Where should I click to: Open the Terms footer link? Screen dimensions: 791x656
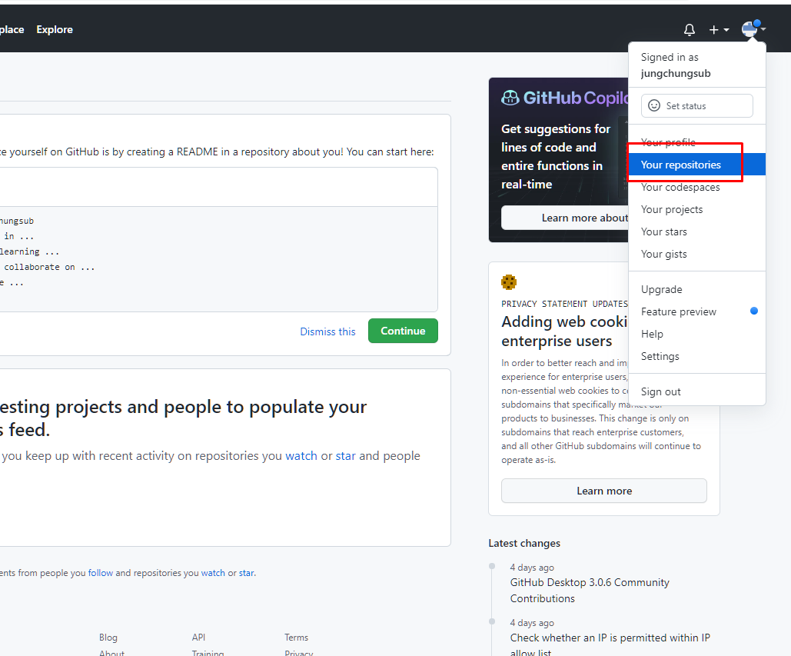296,638
